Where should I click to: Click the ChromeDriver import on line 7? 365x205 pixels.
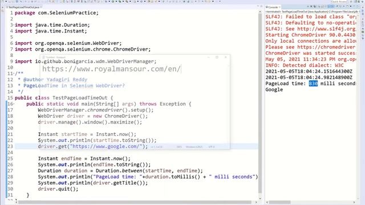[83, 50]
